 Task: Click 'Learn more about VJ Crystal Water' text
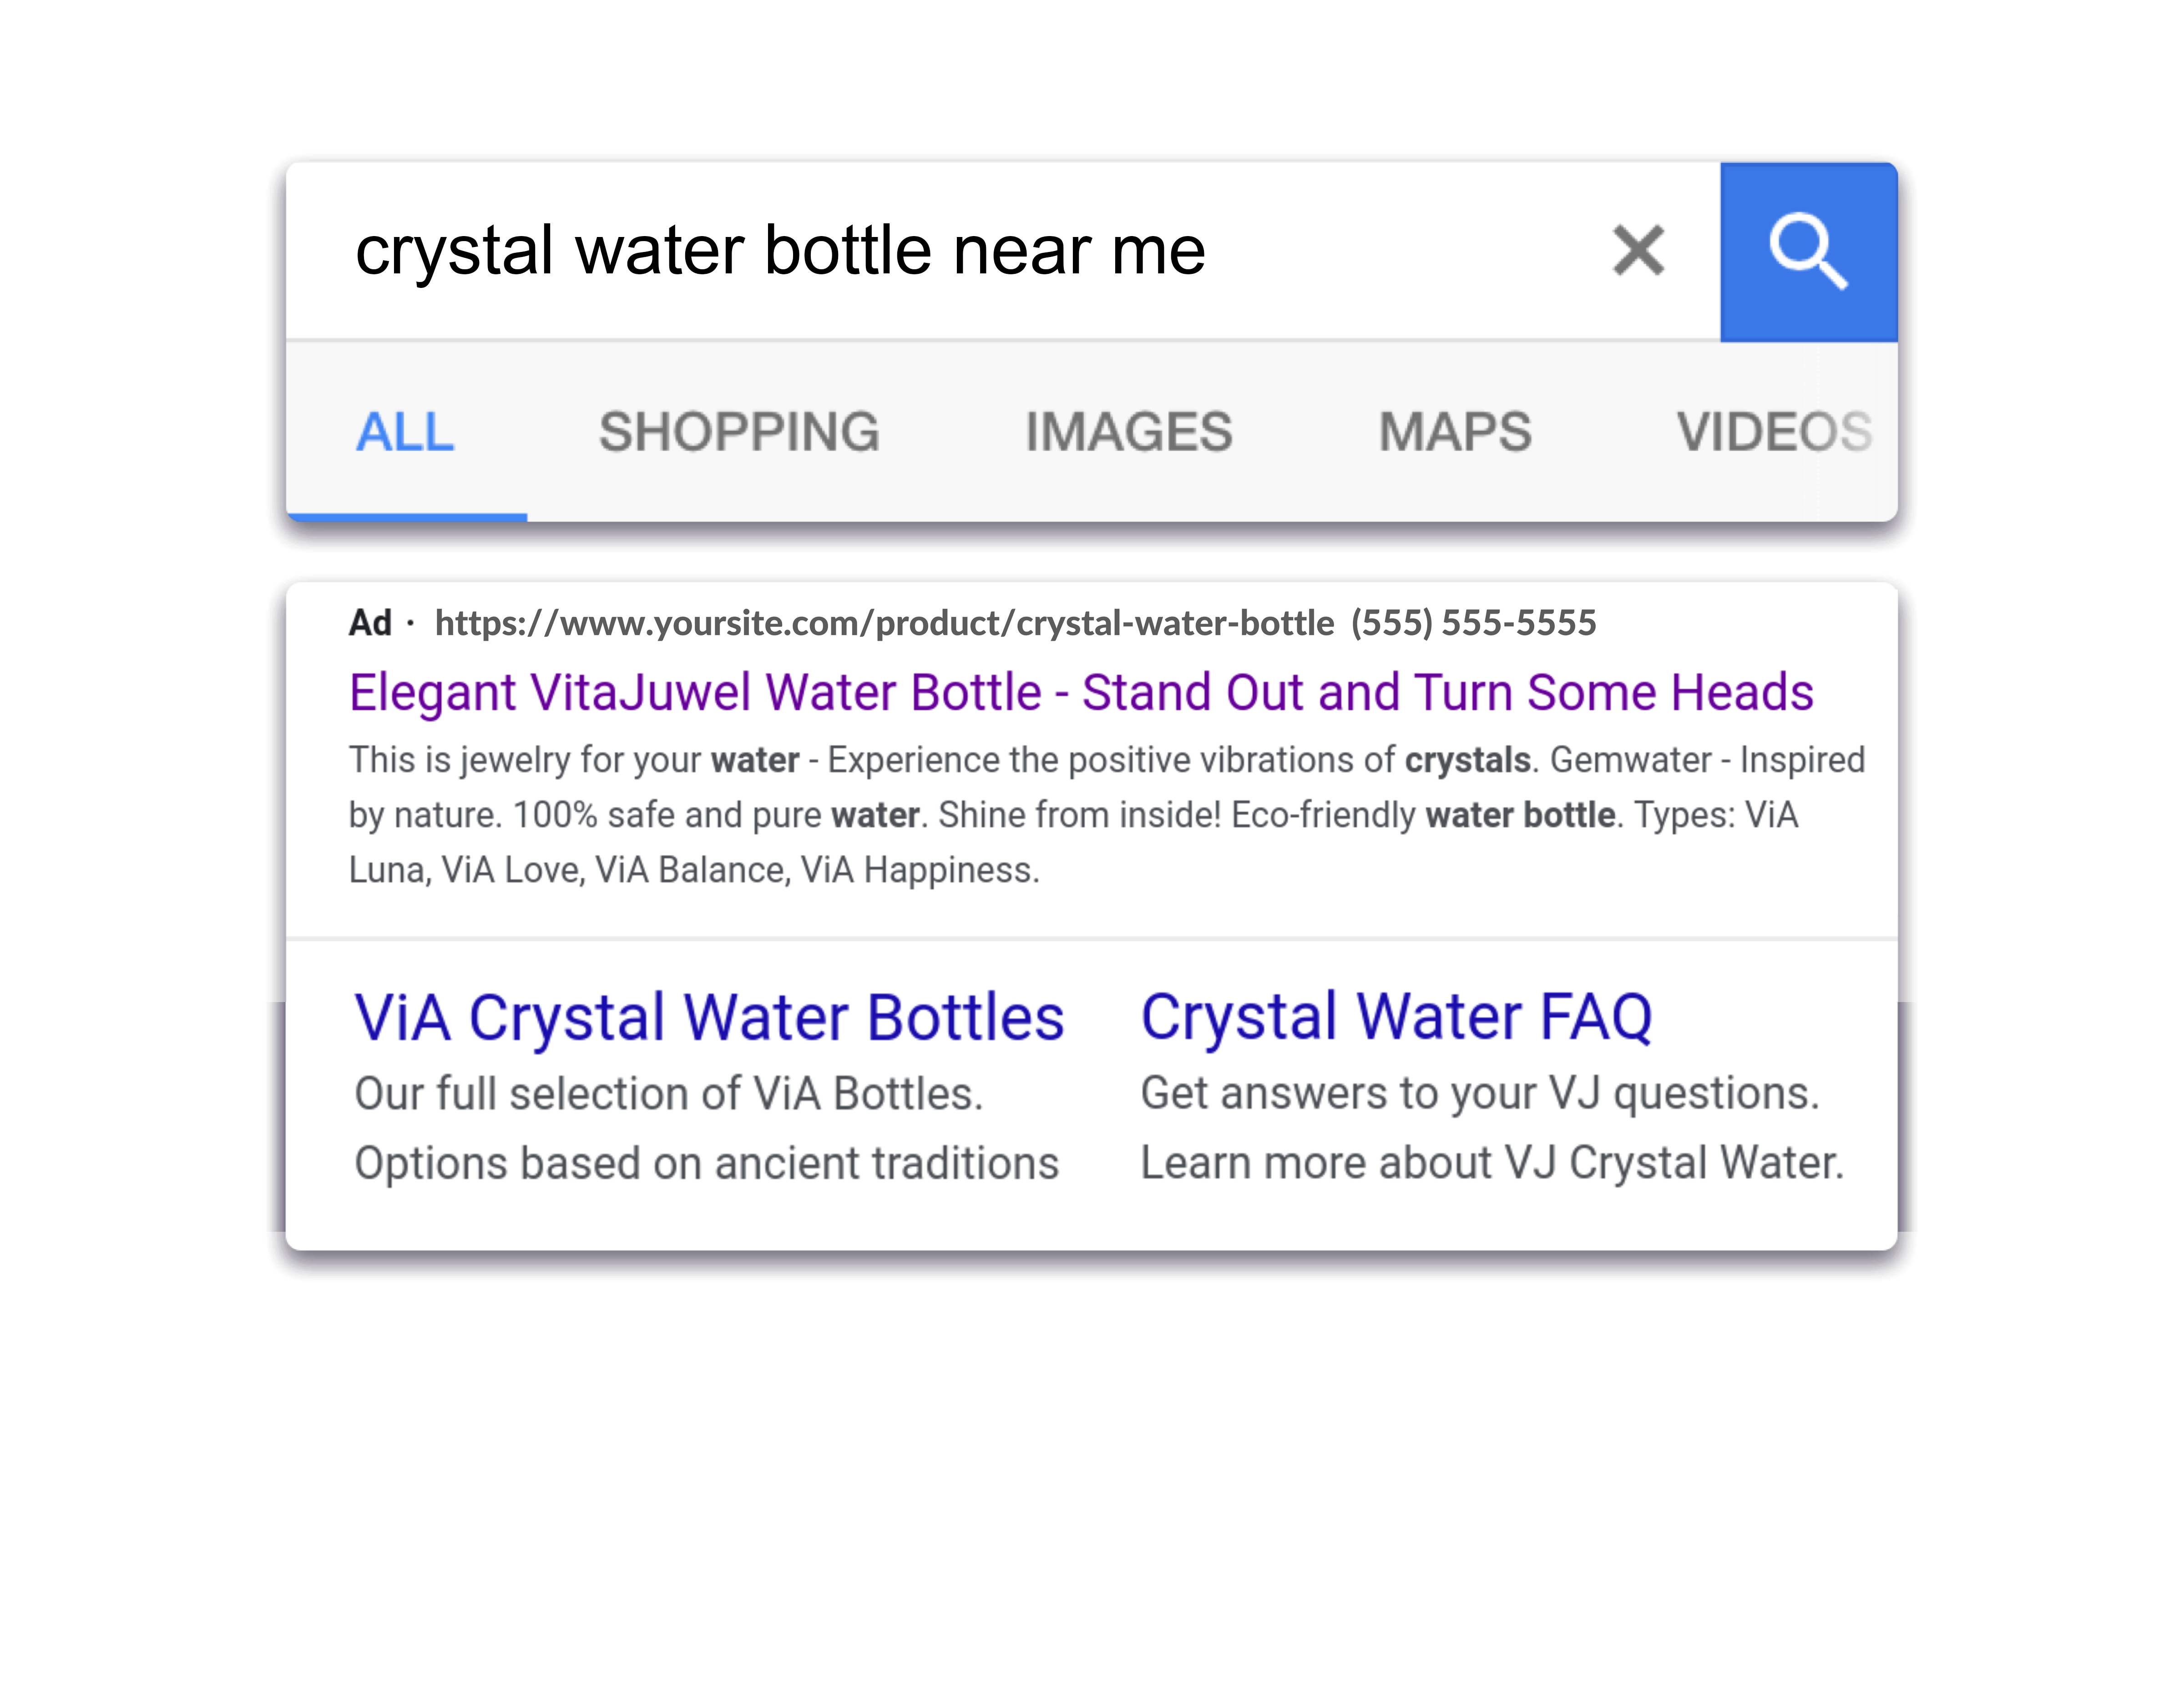pos(1492,1164)
